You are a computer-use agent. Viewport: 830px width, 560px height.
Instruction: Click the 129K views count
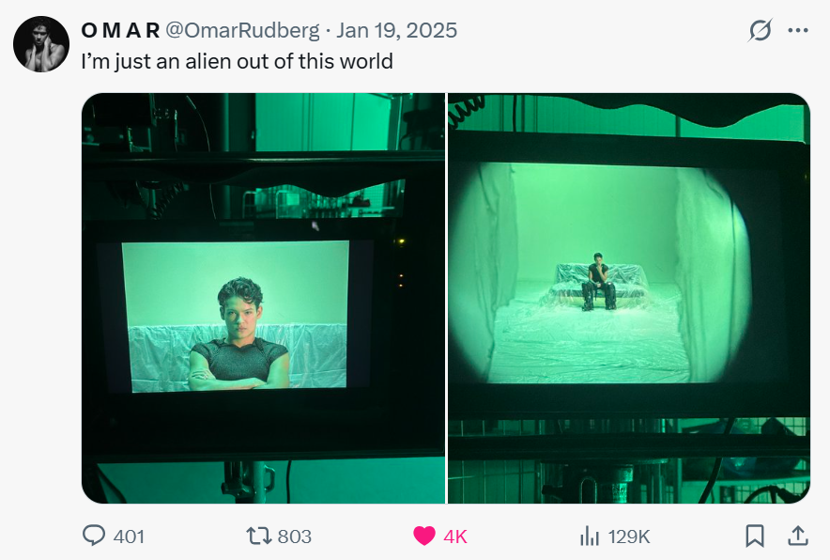click(629, 537)
